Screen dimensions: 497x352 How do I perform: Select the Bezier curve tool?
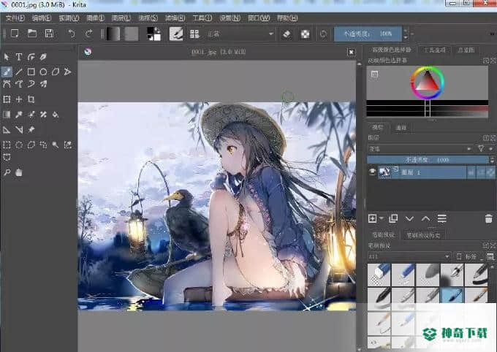click(7, 84)
